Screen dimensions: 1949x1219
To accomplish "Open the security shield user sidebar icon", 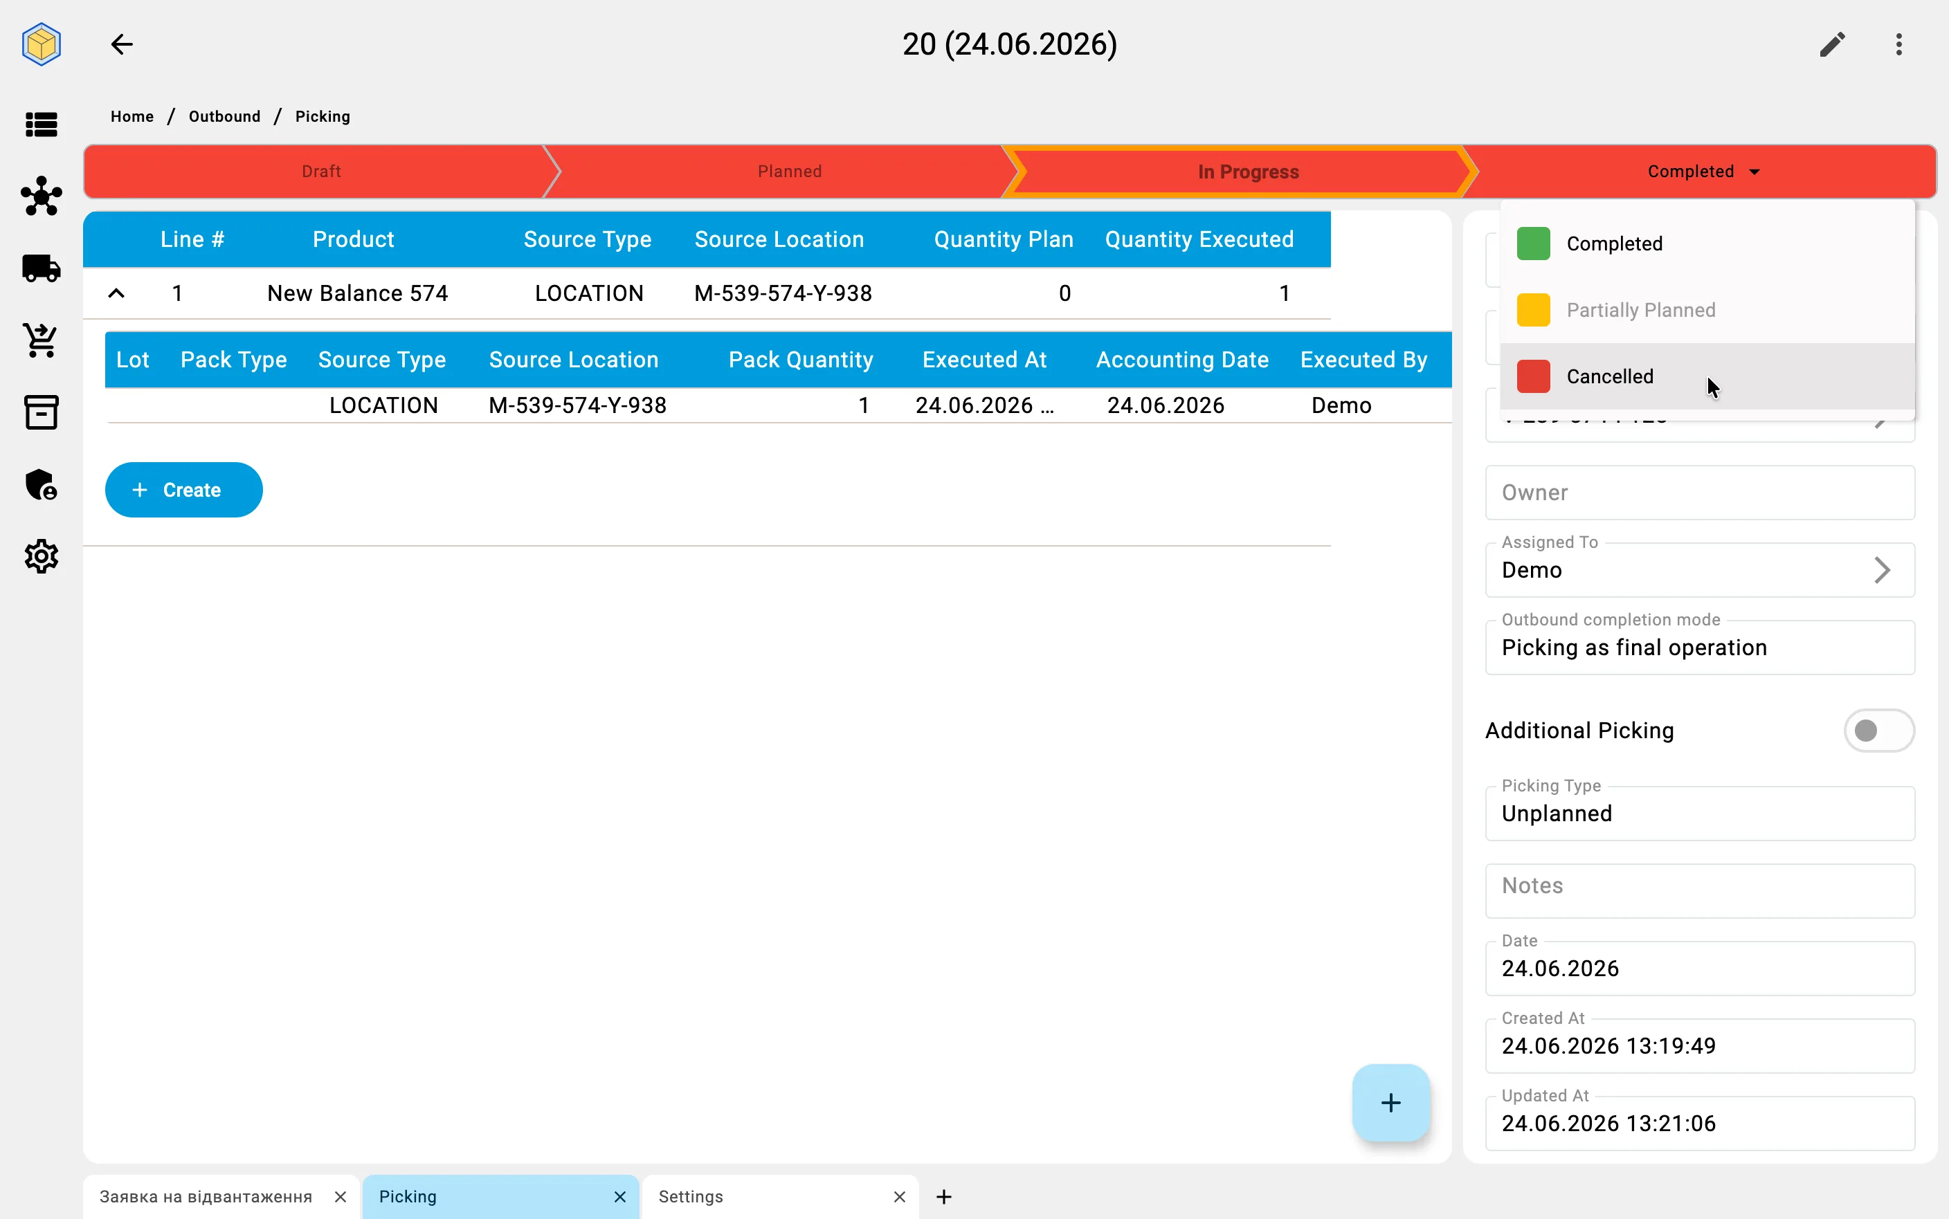I will [x=41, y=484].
